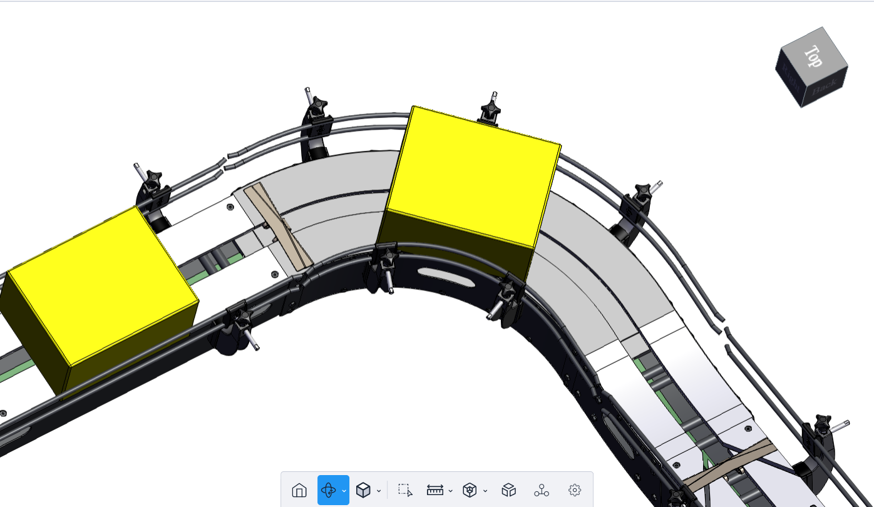Click the solid cube display style icon
Viewport: 874px width, 507px height.
tap(363, 490)
